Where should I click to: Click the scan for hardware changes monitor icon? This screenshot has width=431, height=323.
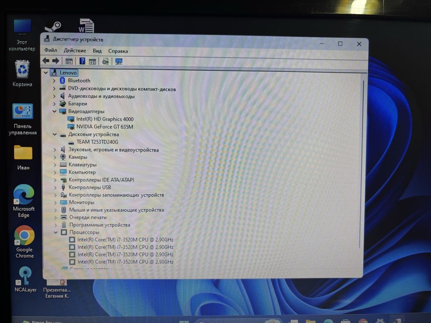(x=119, y=62)
